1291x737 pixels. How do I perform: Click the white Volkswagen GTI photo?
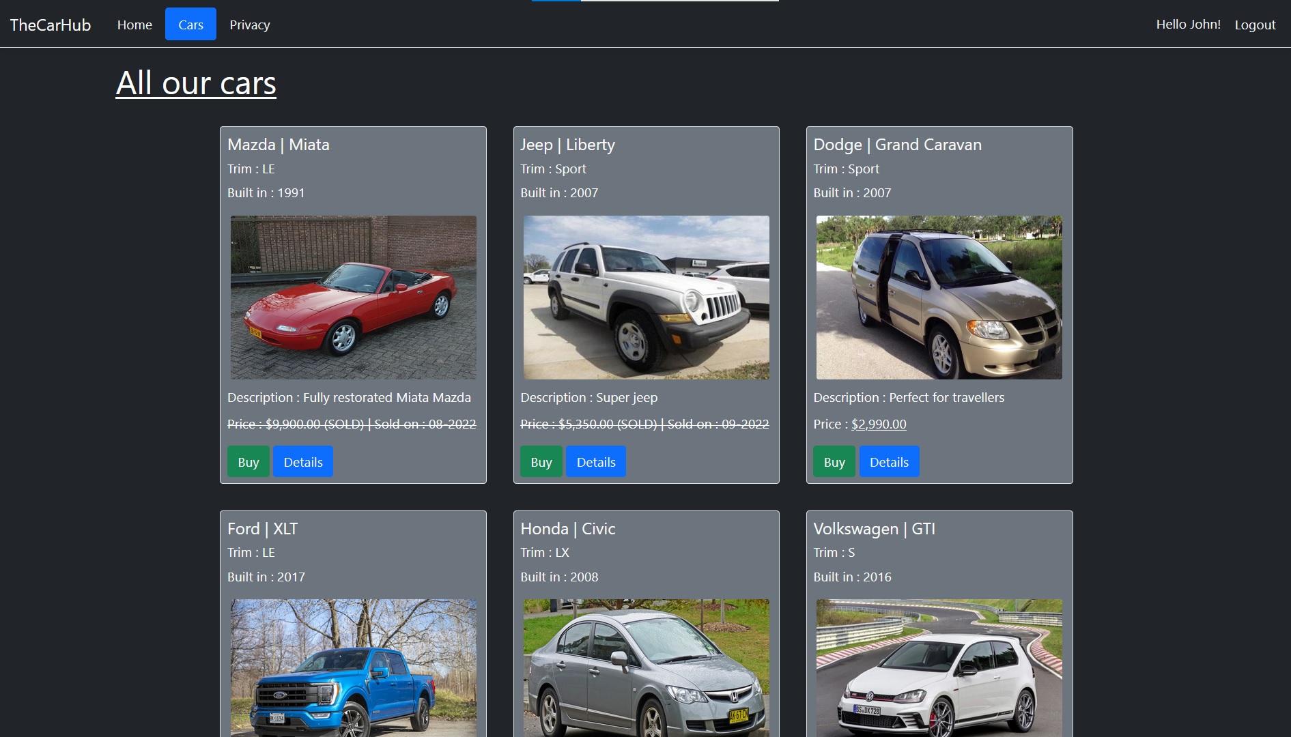[939, 668]
